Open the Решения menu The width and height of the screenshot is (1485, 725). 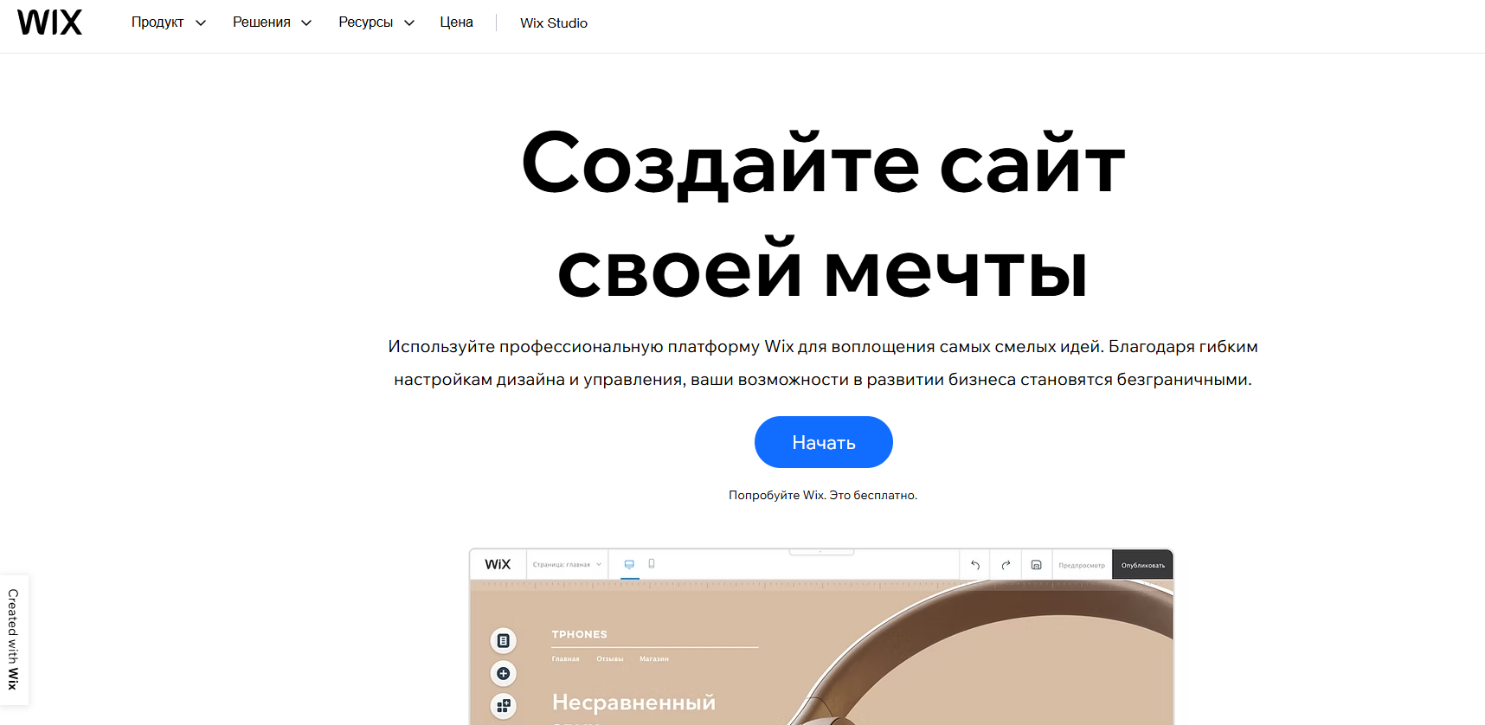261,22
